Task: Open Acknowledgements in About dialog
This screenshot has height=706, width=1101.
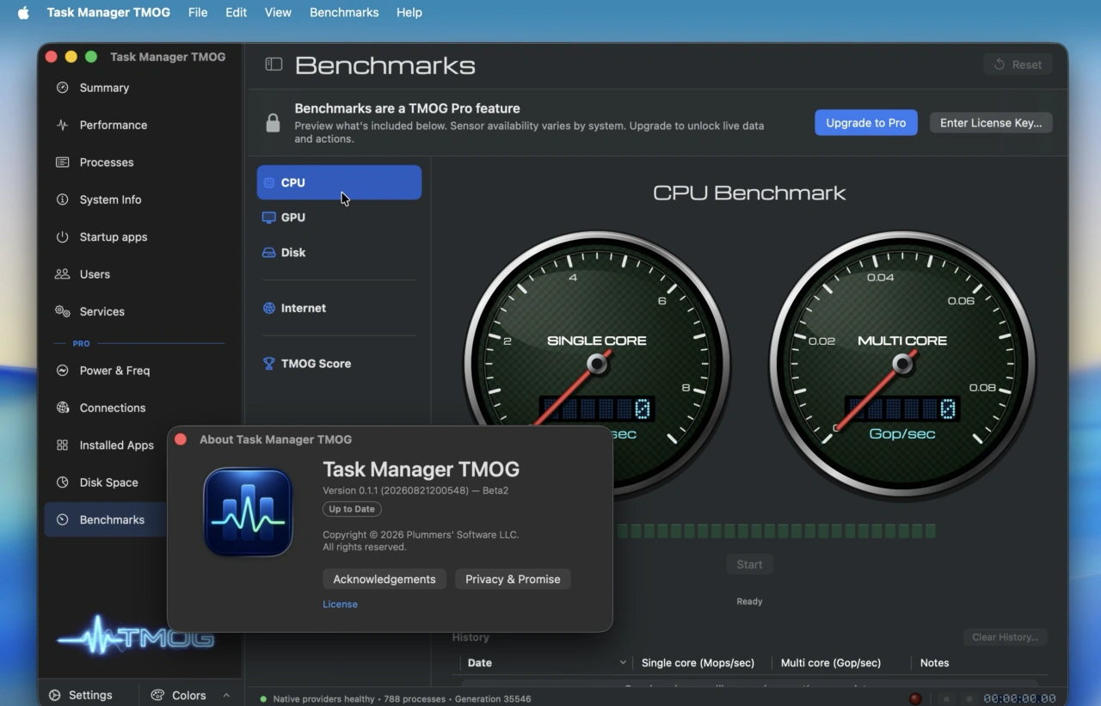Action: click(384, 580)
